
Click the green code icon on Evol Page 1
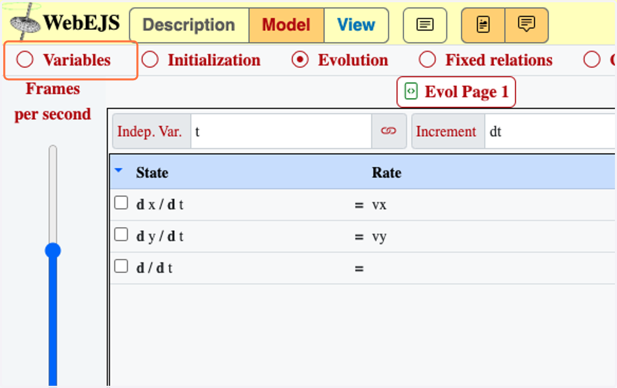(411, 91)
